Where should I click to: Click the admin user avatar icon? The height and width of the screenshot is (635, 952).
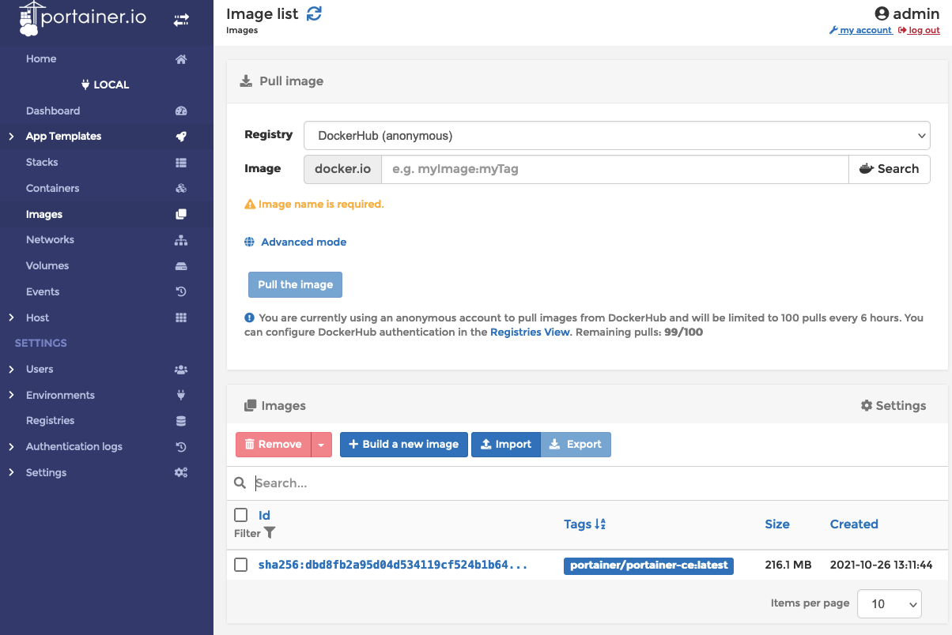882,13
